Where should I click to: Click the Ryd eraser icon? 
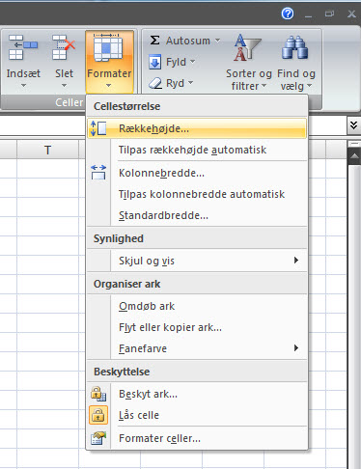point(155,83)
